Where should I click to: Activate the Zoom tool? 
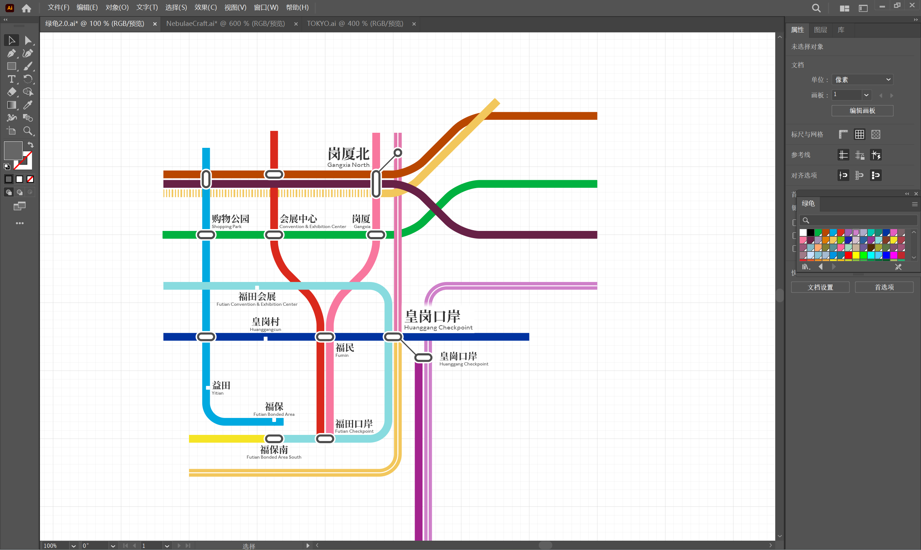(28, 131)
